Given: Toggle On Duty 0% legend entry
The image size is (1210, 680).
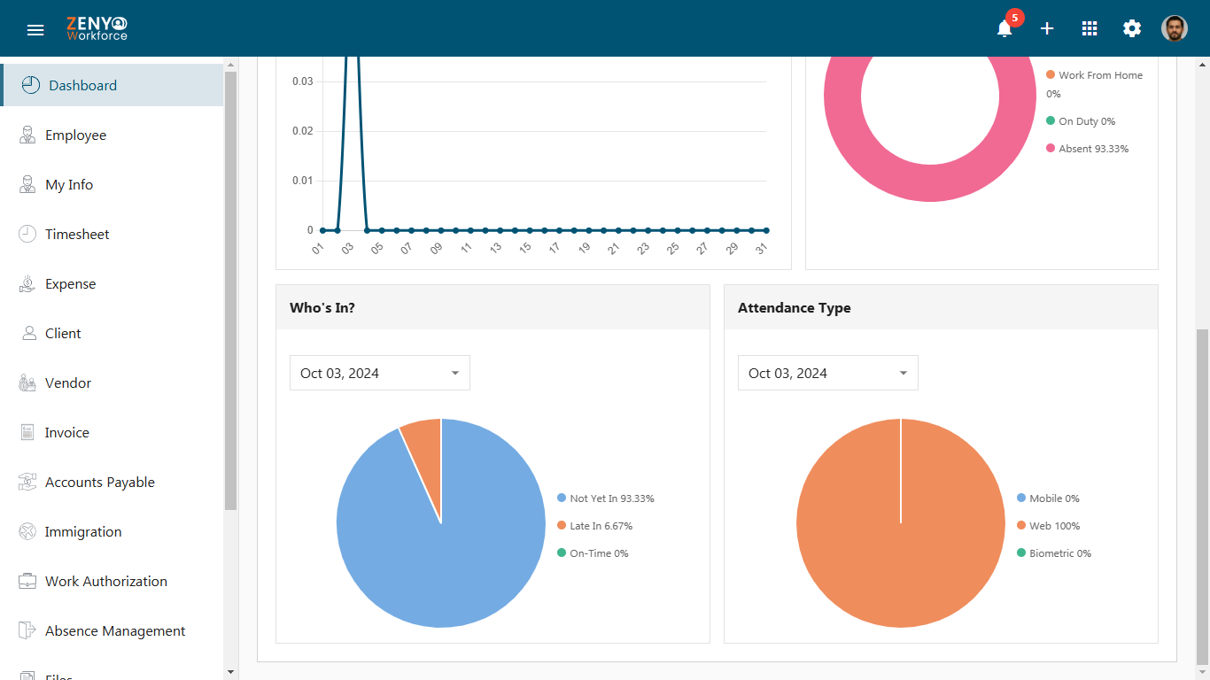Looking at the screenshot, I should [1081, 121].
